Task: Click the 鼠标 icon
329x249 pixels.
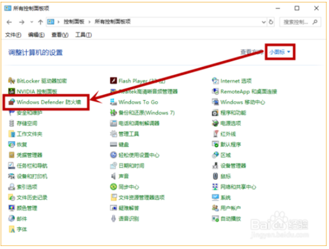Action: click(215, 176)
